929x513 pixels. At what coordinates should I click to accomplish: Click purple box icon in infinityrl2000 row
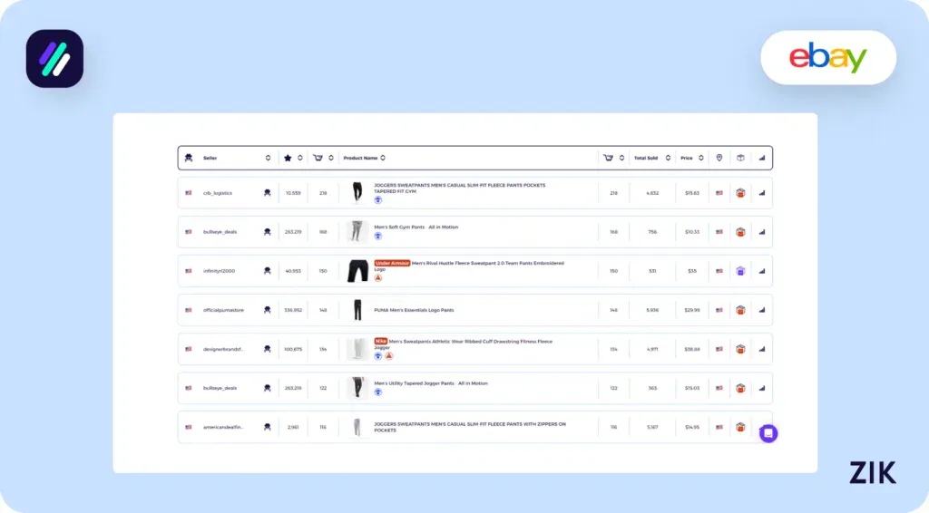tap(740, 271)
